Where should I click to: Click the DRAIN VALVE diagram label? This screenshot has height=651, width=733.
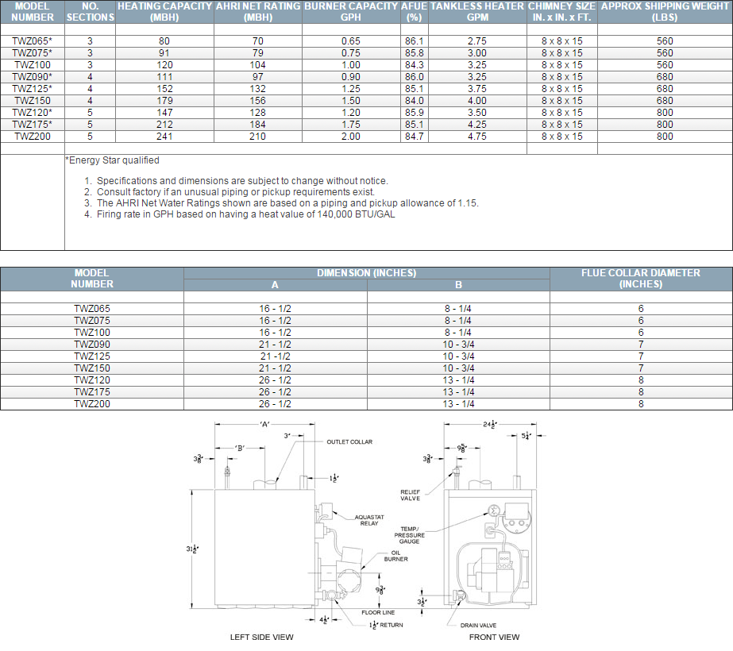[x=478, y=626]
